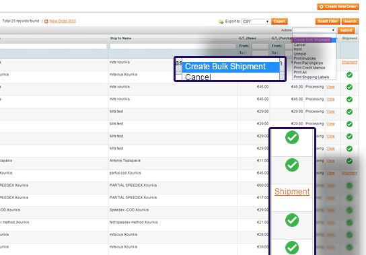Click the partial cod Xourikis ship-to name

(x=125, y=173)
